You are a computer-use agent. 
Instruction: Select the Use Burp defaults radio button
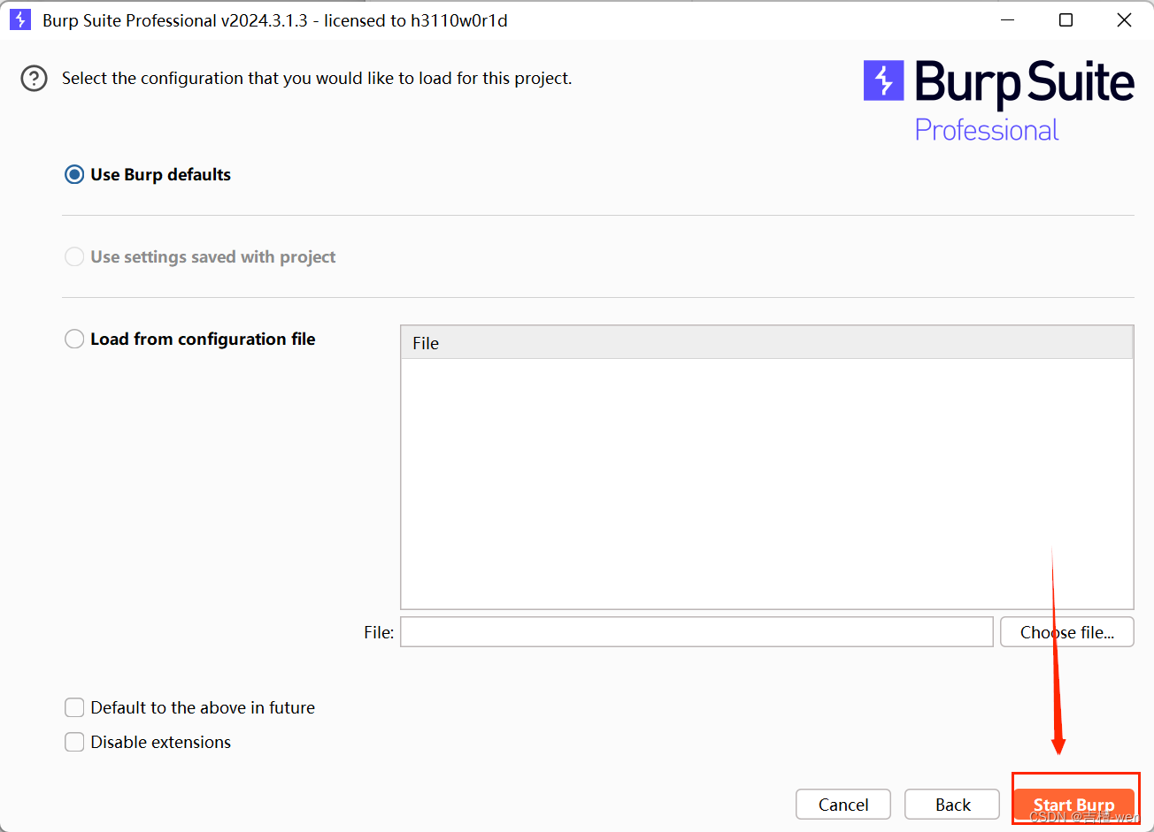(x=74, y=174)
